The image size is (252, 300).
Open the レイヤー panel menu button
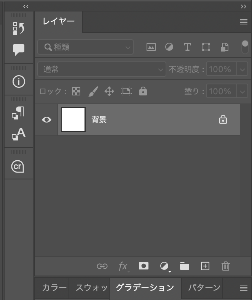[244, 22]
